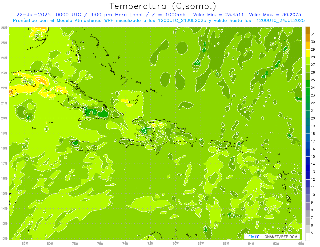The height and width of the screenshot is (247, 320).
Task: Pick the purple scale segment between 8 and 9
Action: pos(307,206)
